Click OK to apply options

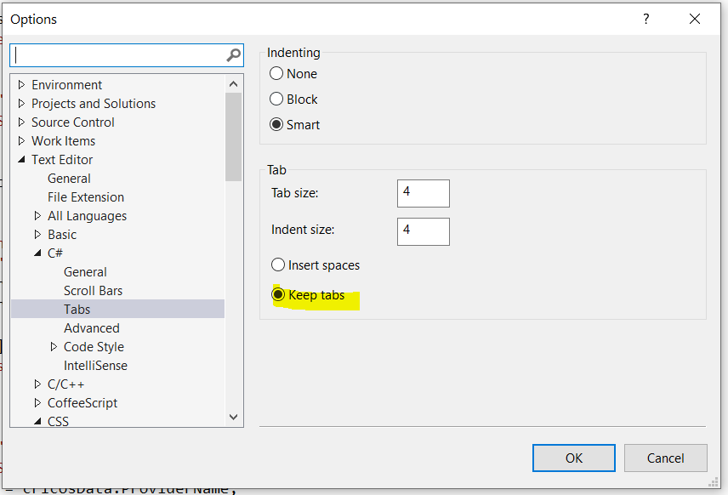pyautogui.click(x=574, y=458)
